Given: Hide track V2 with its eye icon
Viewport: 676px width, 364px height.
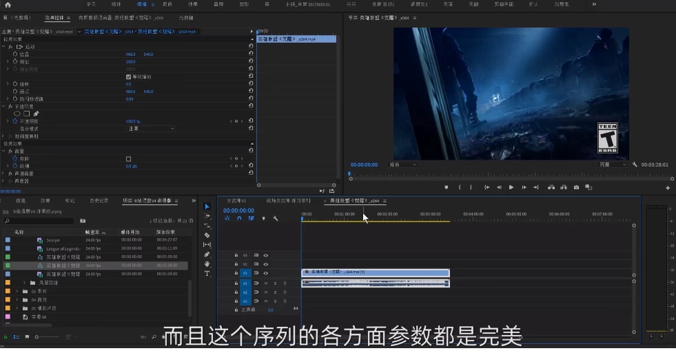Looking at the screenshot, I should pos(265,264).
